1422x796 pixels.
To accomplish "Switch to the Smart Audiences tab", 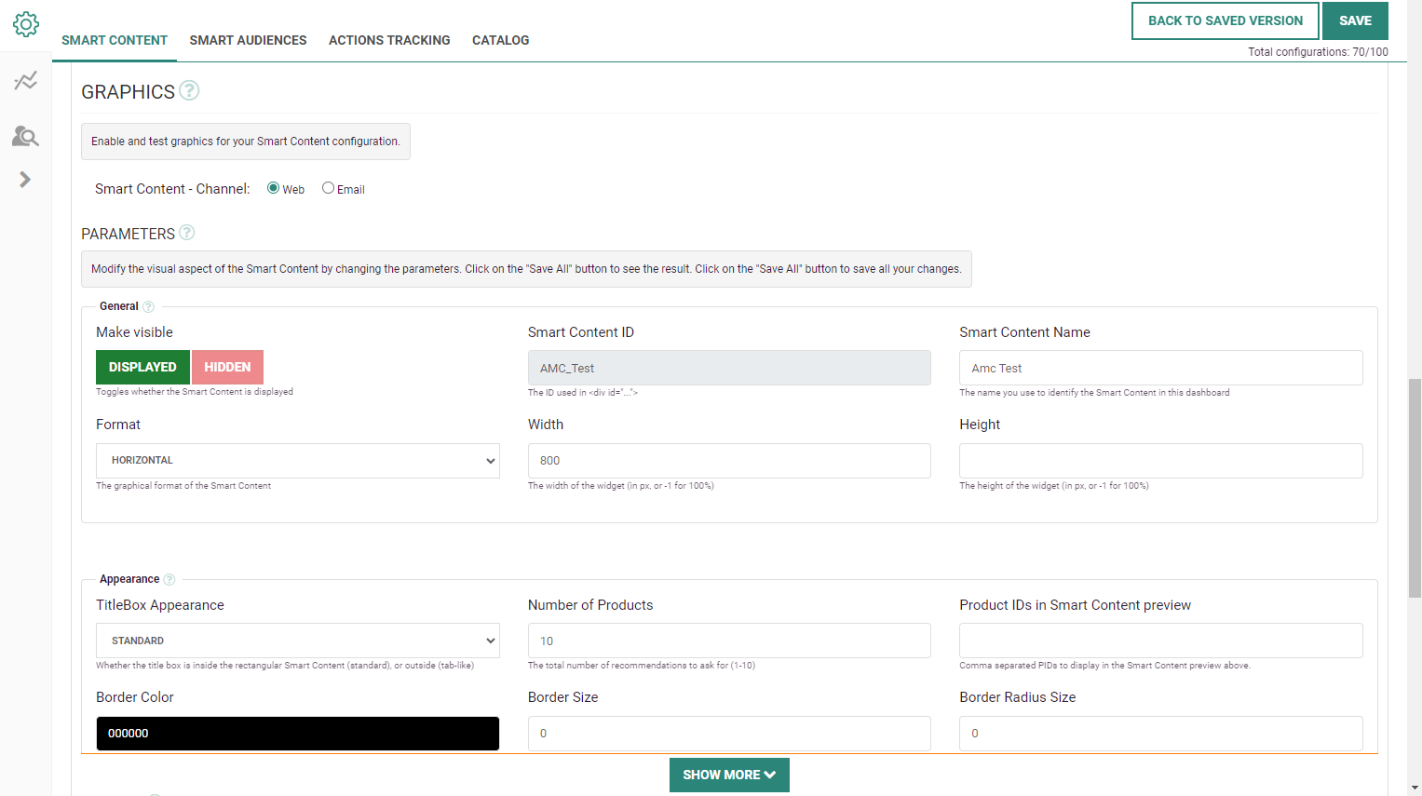I will click(248, 40).
